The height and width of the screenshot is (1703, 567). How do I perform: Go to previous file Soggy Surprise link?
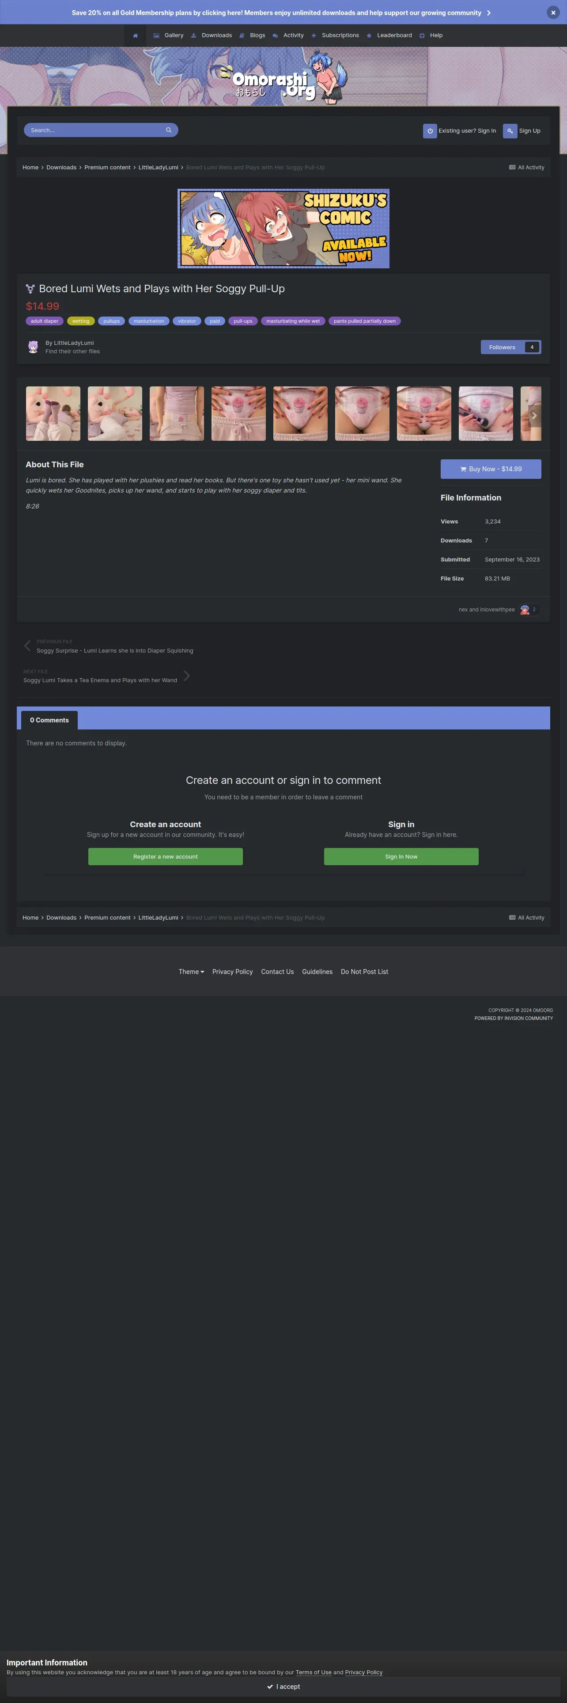(x=115, y=650)
